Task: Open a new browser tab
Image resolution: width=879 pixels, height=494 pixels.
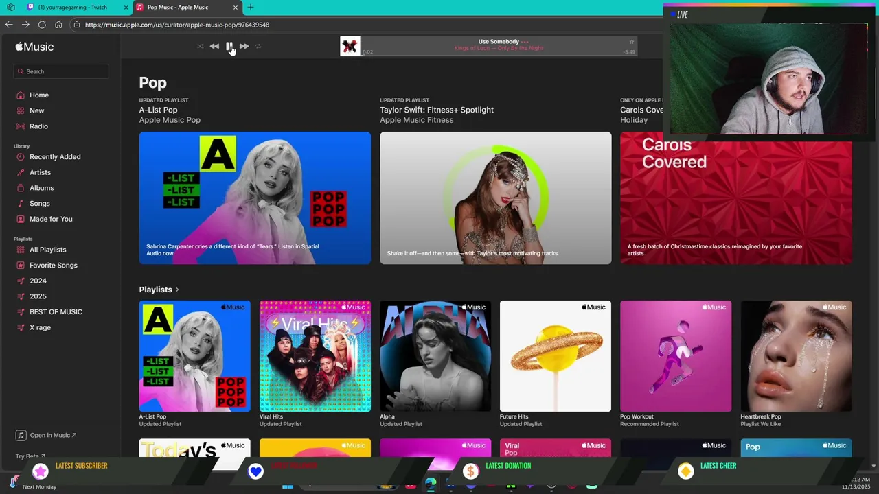Action: click(250, 8)
